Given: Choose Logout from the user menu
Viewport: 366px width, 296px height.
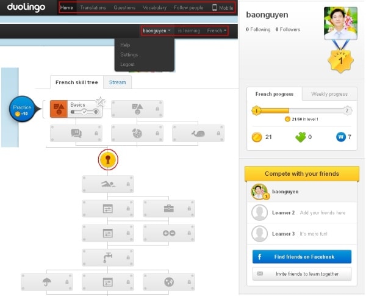Looking at the screenshot, I should 127,64.
